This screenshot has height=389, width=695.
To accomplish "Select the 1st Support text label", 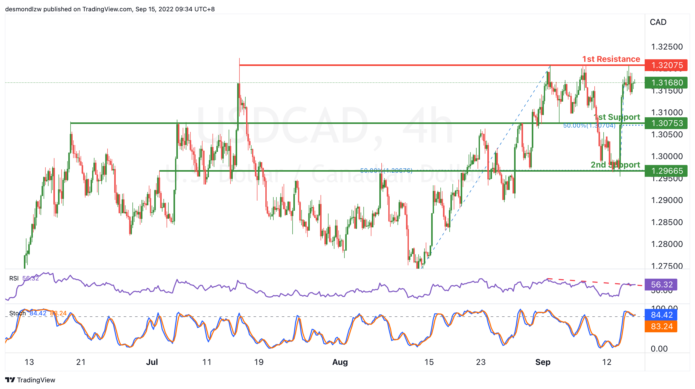I will click(x=617, y=117).
